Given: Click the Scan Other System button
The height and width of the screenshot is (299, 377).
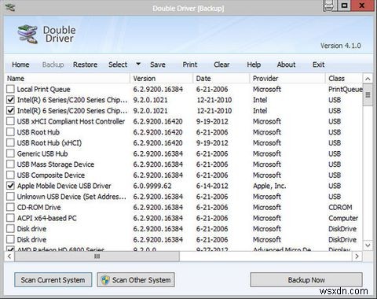Looking at the screenshot, I should point(136,280).
